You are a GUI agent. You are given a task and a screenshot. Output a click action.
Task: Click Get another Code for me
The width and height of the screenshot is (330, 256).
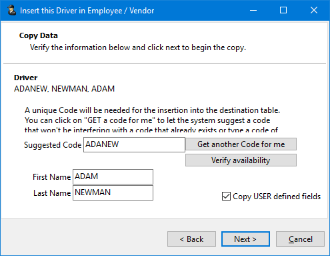tap(241, 144)
